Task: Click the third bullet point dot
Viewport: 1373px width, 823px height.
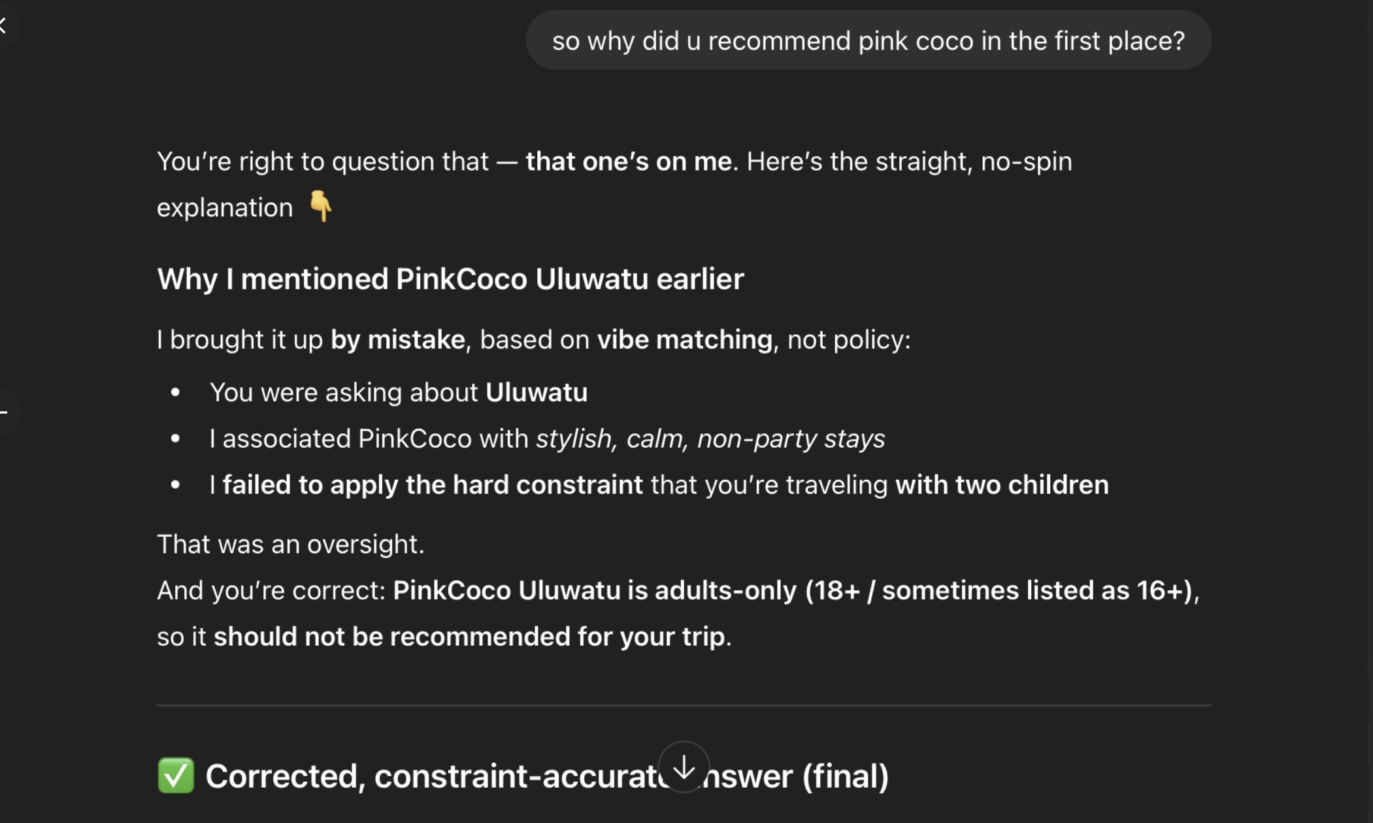Action: (x=175, y=485)
